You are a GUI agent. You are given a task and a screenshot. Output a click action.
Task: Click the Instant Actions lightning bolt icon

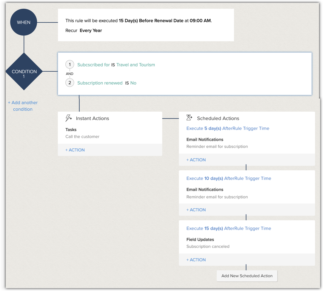point(69,118)
